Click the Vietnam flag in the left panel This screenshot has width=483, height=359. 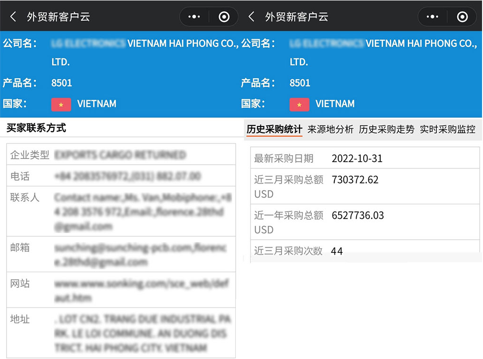(61, 104)
